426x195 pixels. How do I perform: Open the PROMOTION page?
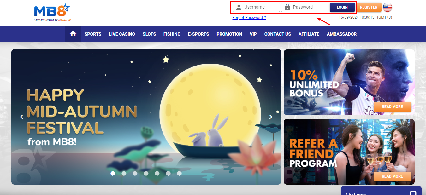pos(229,34)
